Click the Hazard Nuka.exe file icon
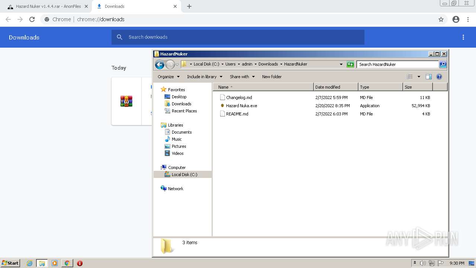476x268 pixels. [222, 106]
